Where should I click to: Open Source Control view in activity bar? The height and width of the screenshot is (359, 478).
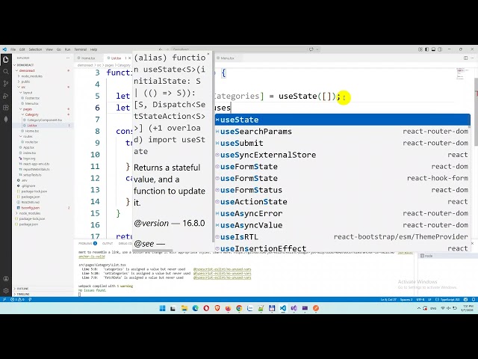coord(6,83)
